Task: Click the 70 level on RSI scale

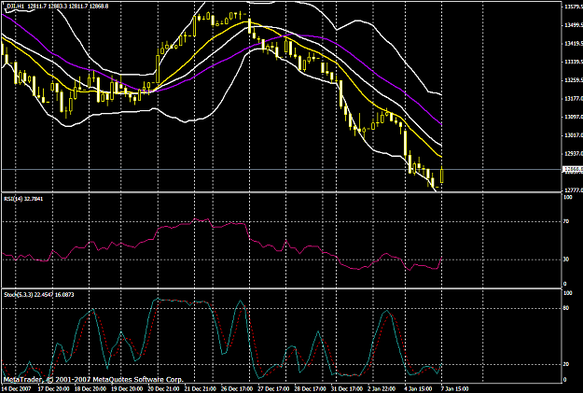Action: pos(566,221)
